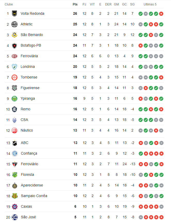Click the Londrina club crest
This screenshot has height=224, width=171.
tap(14, 67)
